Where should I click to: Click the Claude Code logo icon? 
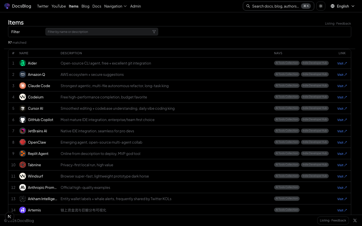tap(23, 86)
